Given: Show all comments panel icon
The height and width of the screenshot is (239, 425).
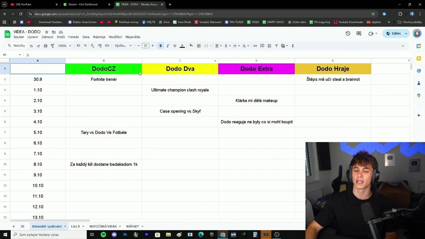Looking at the screenshot, I should tap(359, 34).
